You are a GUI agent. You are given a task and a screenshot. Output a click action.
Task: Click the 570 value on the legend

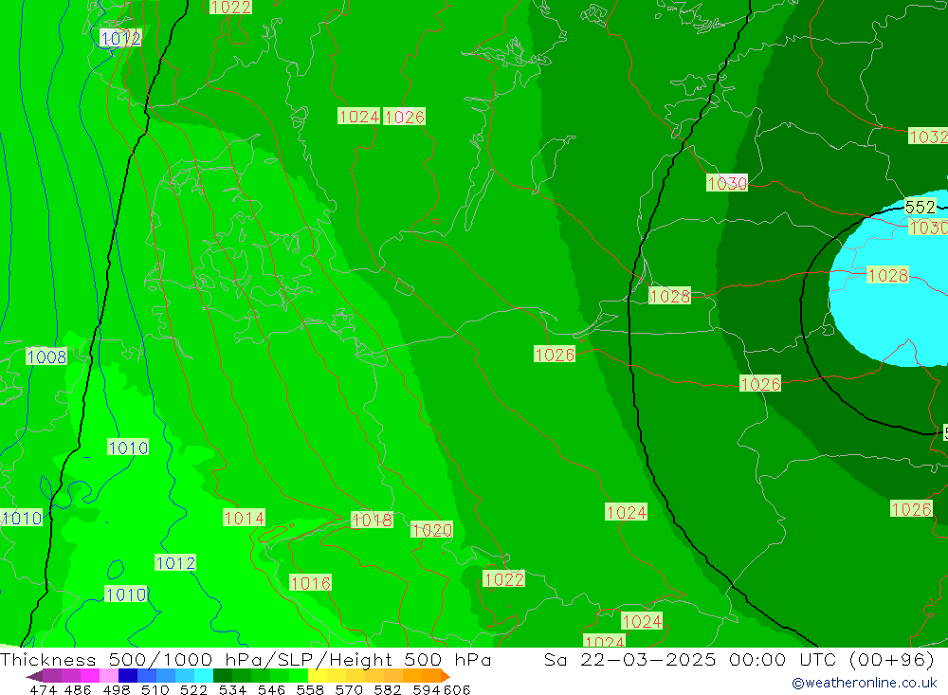(x=349, y=689)
